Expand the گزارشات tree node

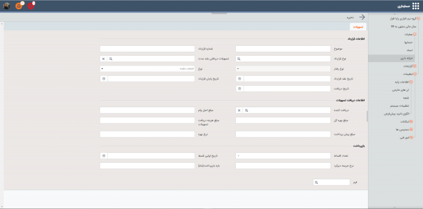415,66
